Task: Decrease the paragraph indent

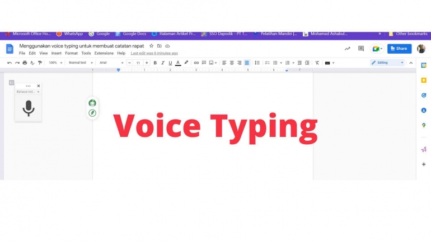Action: (x=299, y=63)
